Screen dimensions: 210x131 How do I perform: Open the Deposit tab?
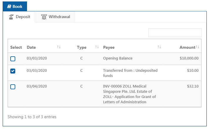point(19,17)
